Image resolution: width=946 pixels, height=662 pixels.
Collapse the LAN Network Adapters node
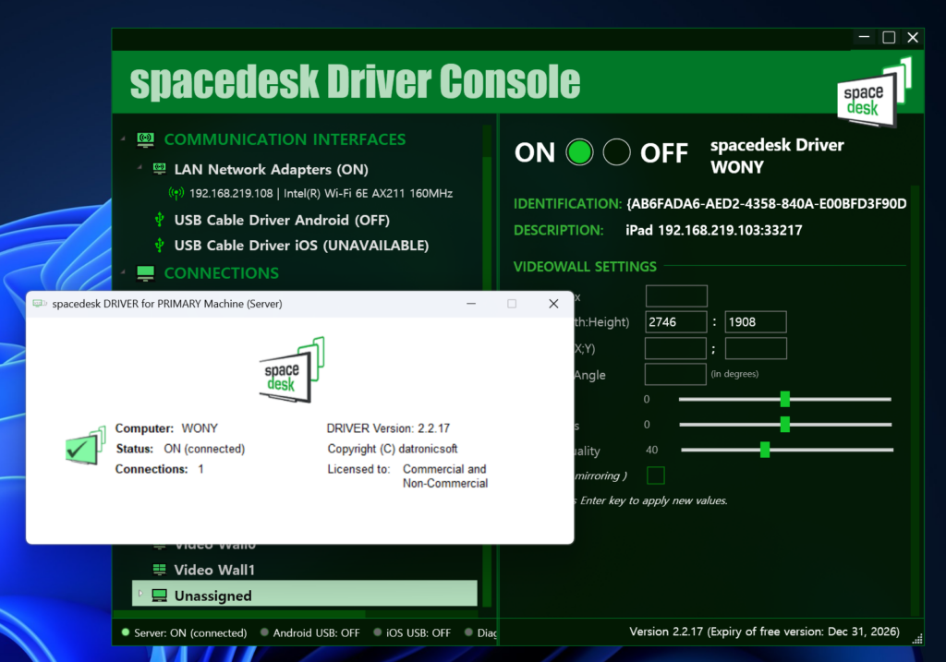click(x=139, y=169)
